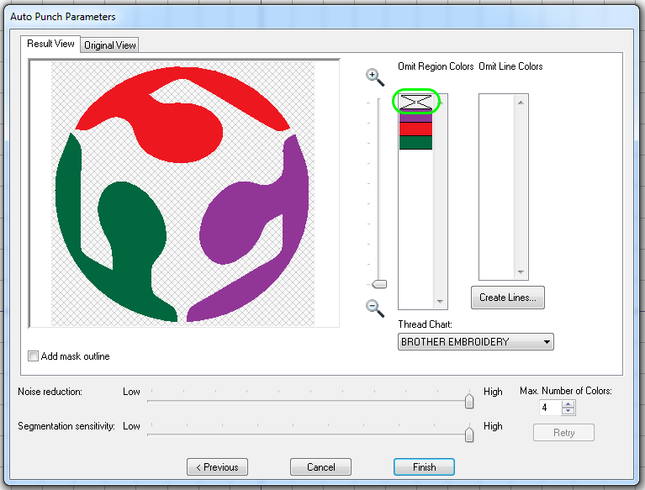Click the Cancel button

321,467
